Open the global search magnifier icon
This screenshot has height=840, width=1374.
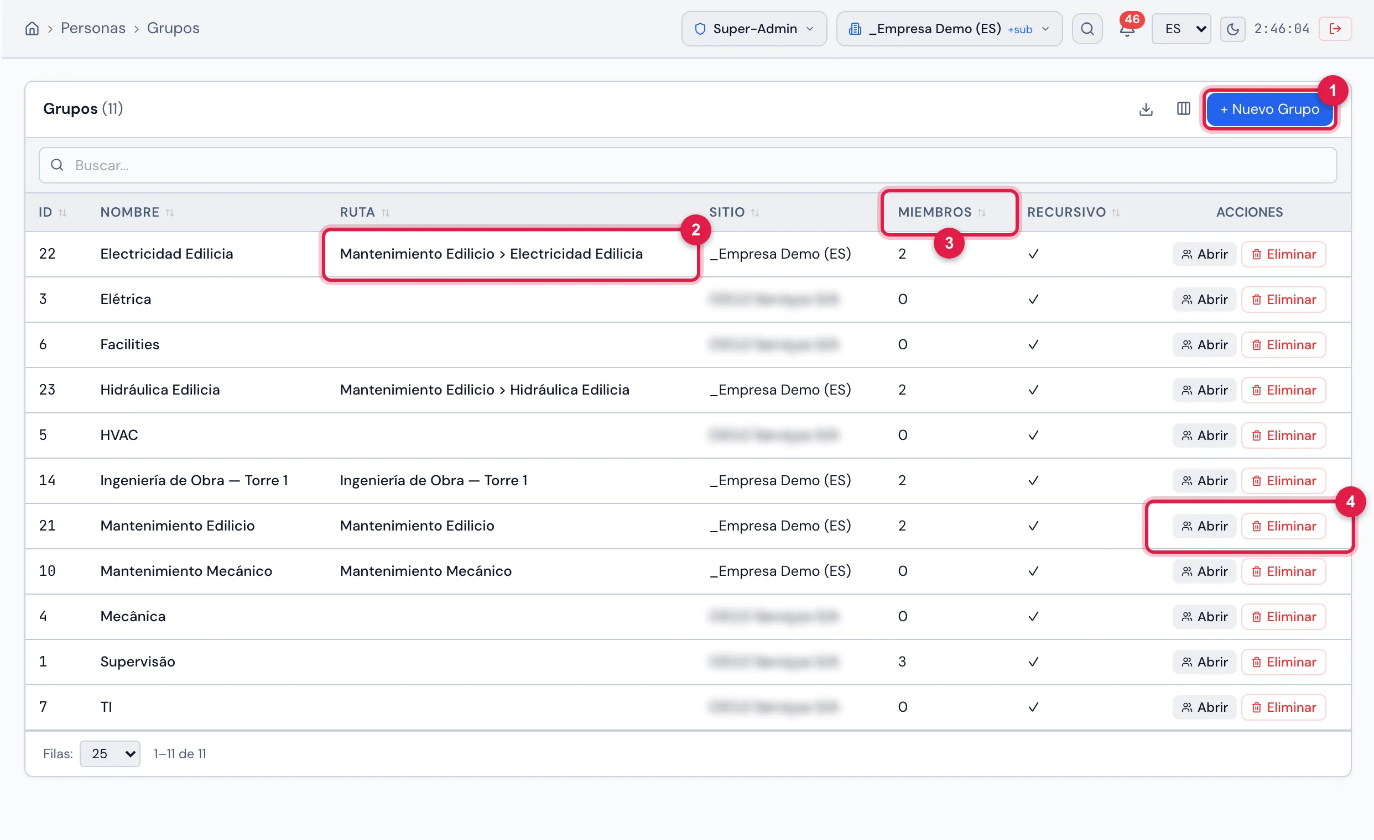(x=1087, y=28)
